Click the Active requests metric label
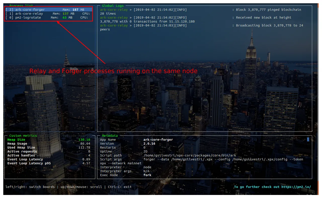The height and width of the screenshot is (200, 322). point(22,152)
